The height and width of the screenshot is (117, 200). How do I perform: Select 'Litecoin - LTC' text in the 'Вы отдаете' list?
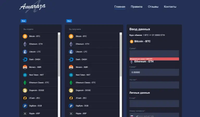[35, 52]
